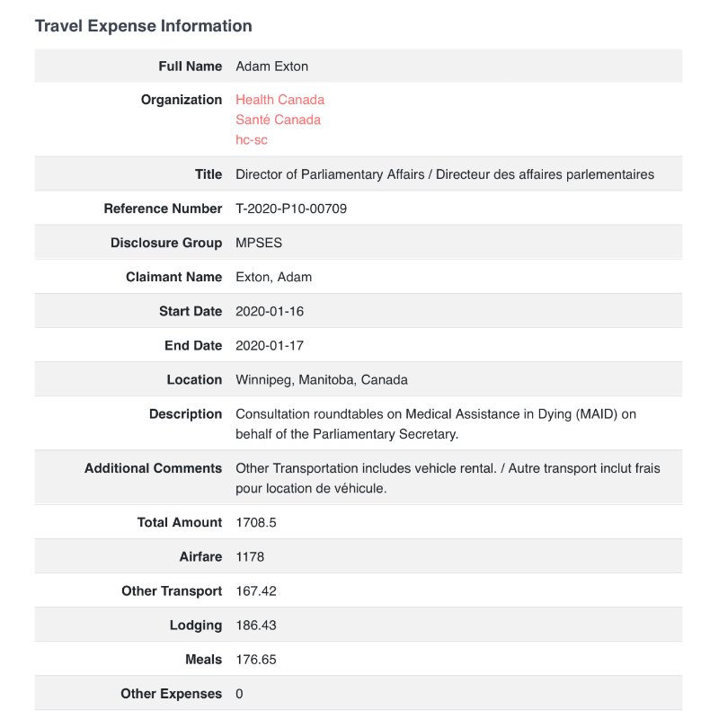
Task: Click the Other Expenses value 0
Action: tap(239, 694)
